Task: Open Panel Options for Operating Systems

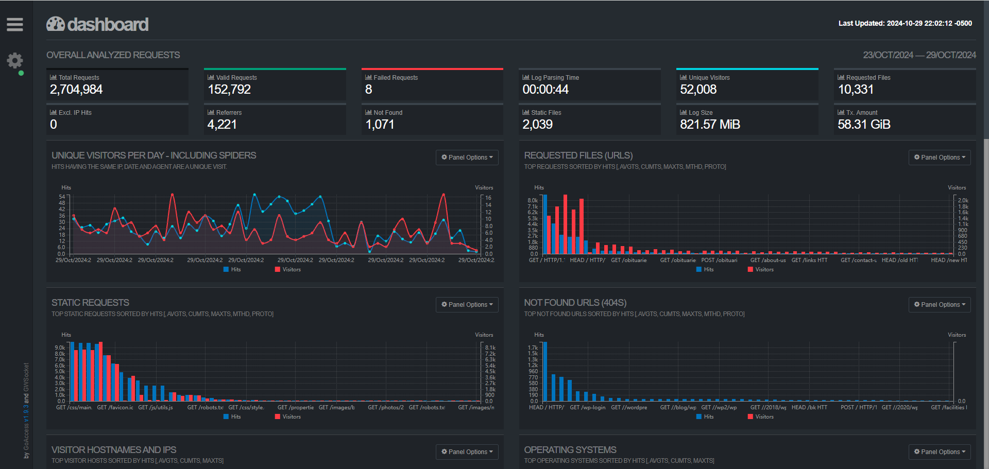Action: (x=940, y=452)
